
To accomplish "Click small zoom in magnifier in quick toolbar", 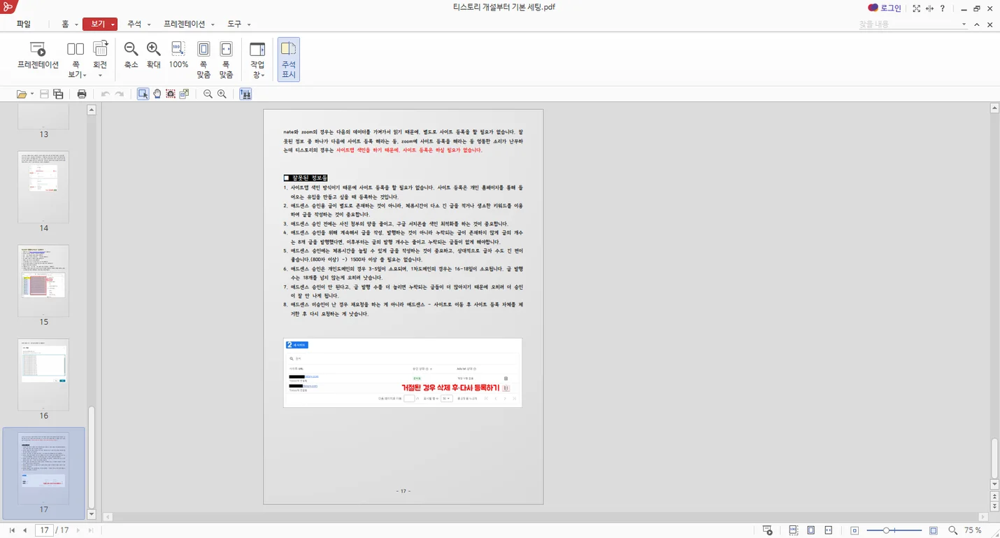I will pos(222,94).
